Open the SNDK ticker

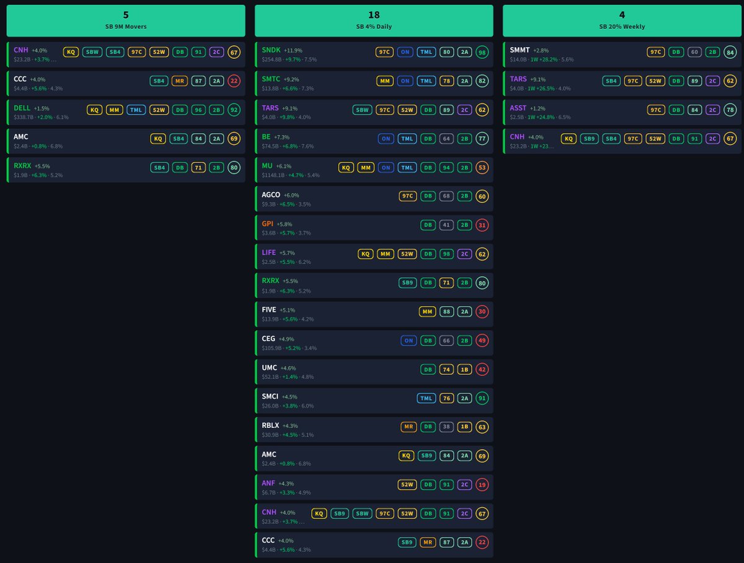pyautogui.click(x=272, y=50)
